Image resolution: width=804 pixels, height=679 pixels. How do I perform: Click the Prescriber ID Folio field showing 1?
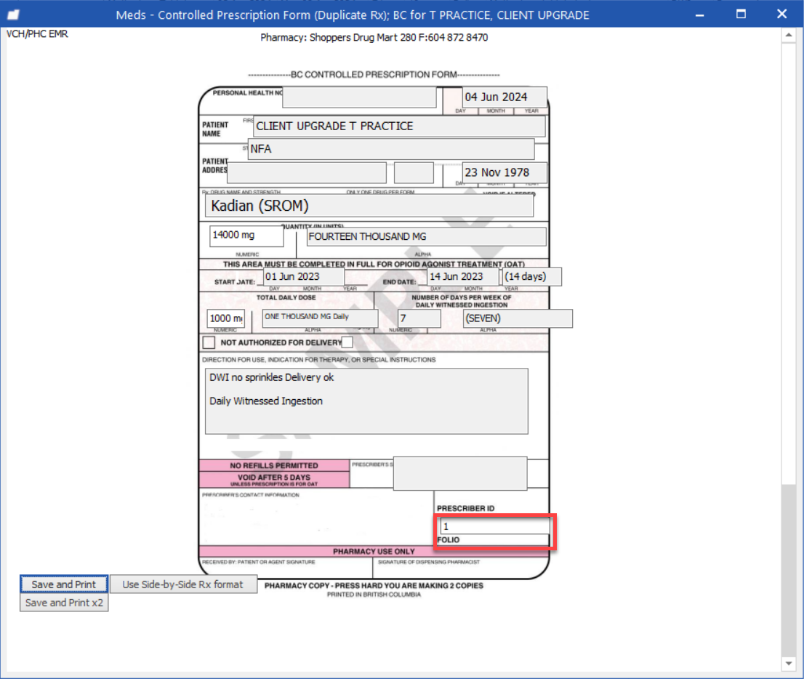click(494, 526)
